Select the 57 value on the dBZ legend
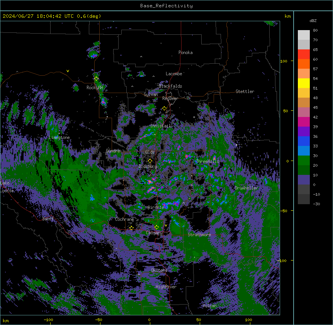 [315, 69]
